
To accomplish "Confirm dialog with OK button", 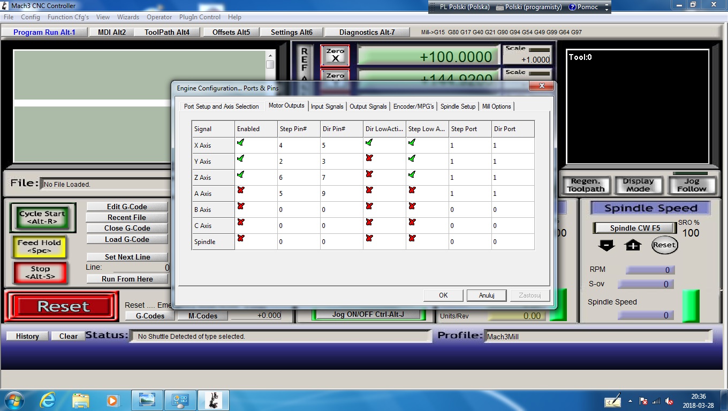I will click(x=443, y=295).
